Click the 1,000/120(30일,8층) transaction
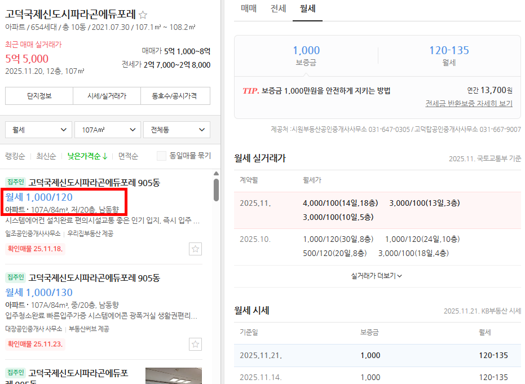525x384 pixels. [x=338, y=239]
